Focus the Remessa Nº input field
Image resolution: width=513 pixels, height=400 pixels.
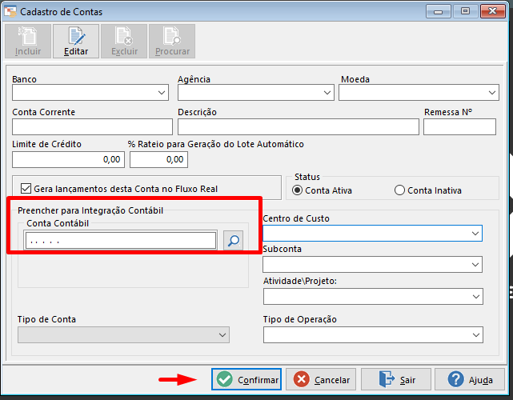pos(459,127)
